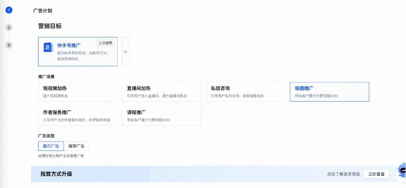Click 提升短视频热度 description text
This screenshot has height=188, width=406.
click(x=55, y=96)
